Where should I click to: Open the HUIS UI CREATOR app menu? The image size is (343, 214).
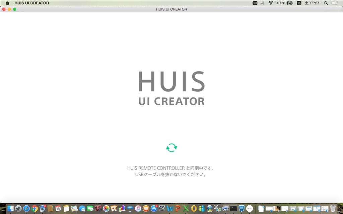[x=32, y=3]
